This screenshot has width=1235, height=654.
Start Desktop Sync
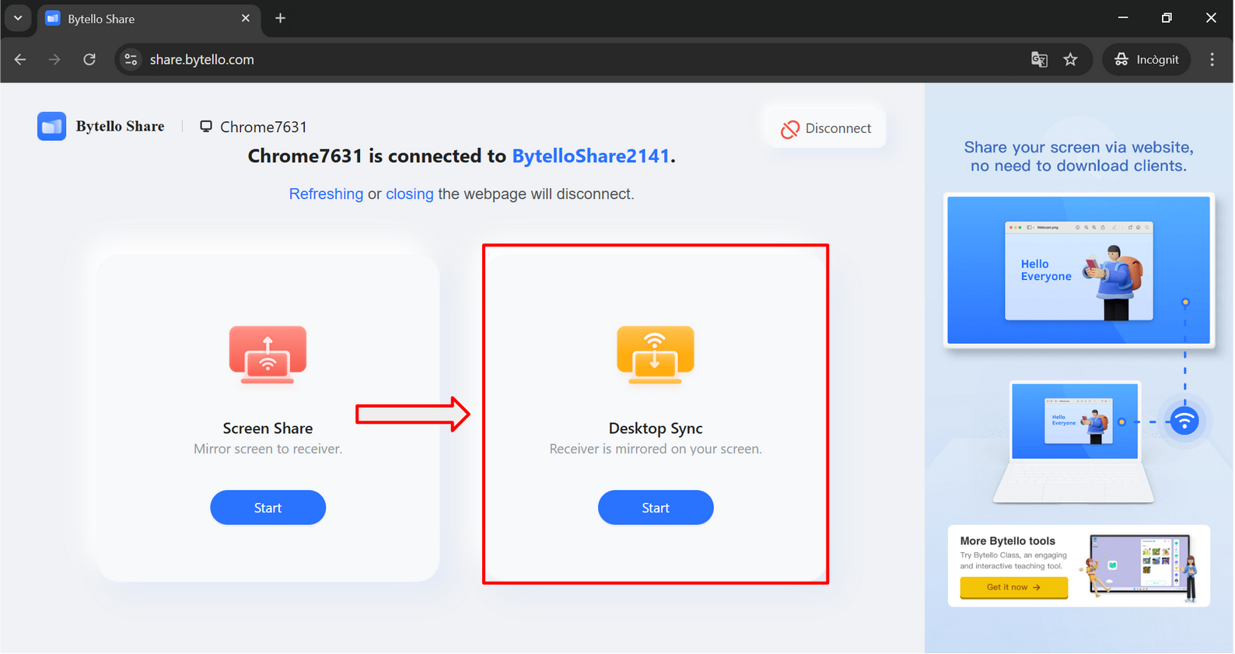click(655, 508)
